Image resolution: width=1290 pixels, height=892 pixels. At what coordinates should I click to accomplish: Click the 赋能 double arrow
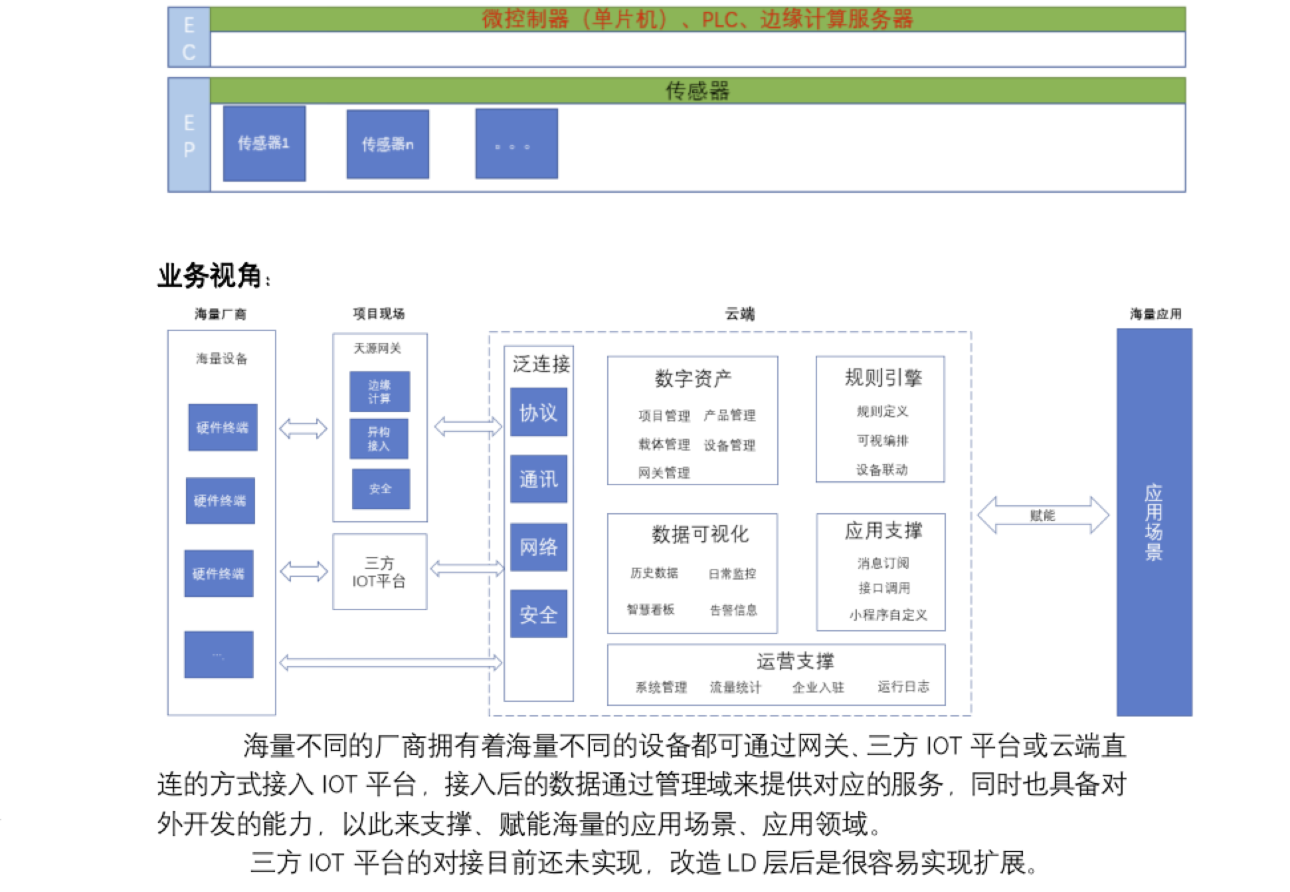click(x=1043, y=515)
